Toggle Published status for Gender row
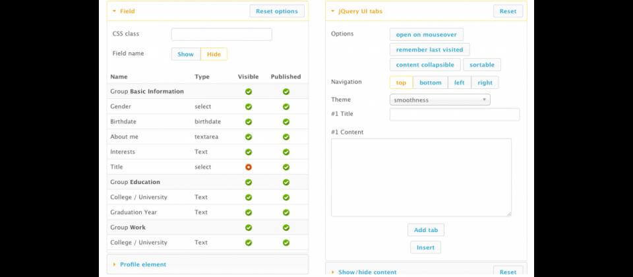The height and width of the screenshot is (277, 633). [x=286, y=107]
